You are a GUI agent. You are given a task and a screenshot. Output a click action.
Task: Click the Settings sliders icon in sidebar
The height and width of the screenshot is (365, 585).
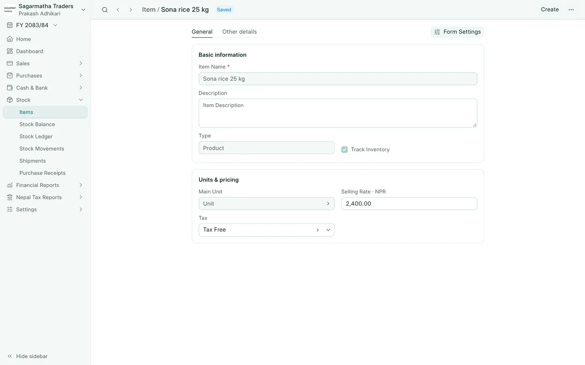(x=10, y=209)
